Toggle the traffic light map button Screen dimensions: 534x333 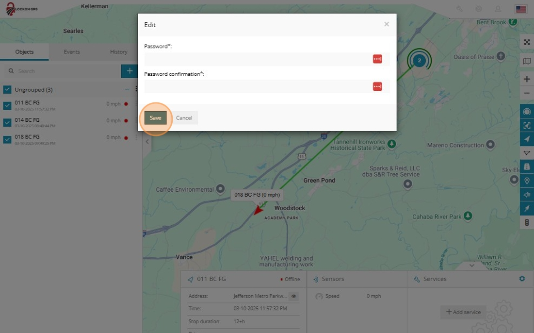click(527, 222)
